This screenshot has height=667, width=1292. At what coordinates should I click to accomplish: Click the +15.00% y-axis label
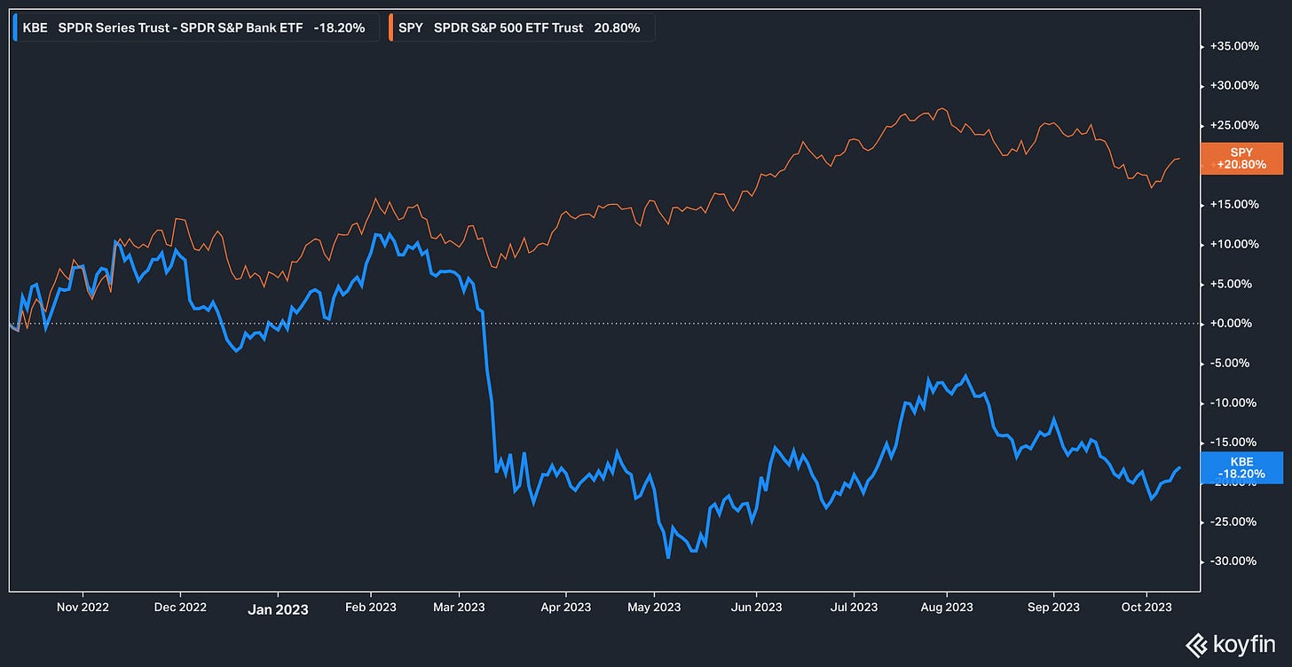[1234, 205]
